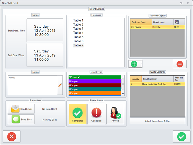Click the pencil edit notes icon

tap(60, 85)
